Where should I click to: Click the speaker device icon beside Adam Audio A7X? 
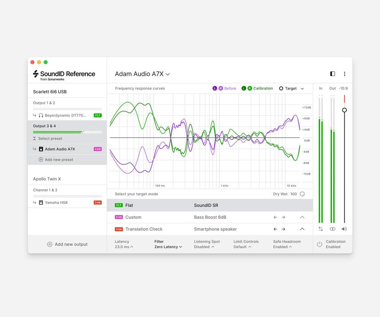(x=41, y=149)
